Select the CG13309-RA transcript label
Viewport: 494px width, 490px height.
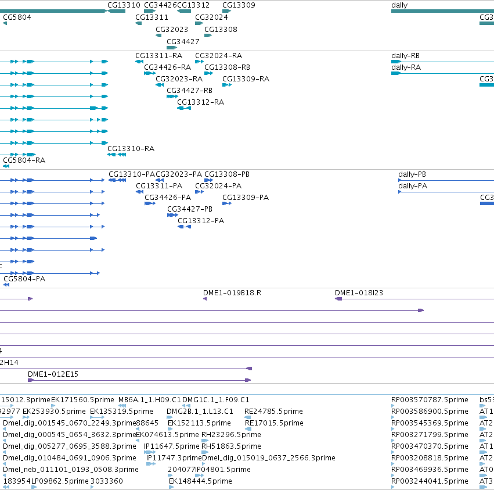[246, 79]
